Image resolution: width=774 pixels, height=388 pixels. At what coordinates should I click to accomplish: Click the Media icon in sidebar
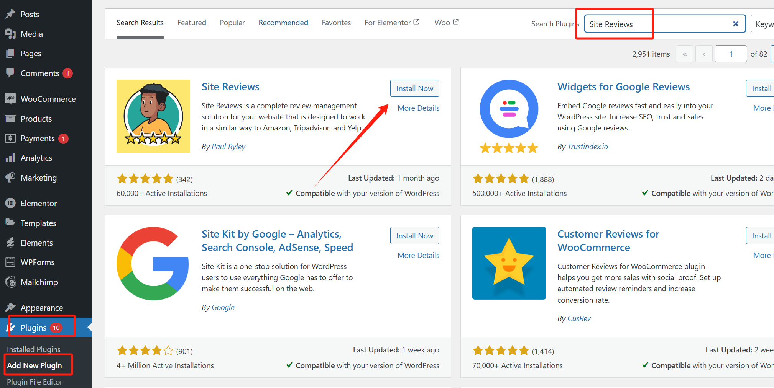click(10, 34)
